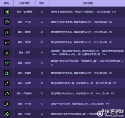This screenshot has width=125, height=118.
Task: Select the description 增加[回旋反击]的攻击力
Action: pyautogui.click(x=82, y=94)
